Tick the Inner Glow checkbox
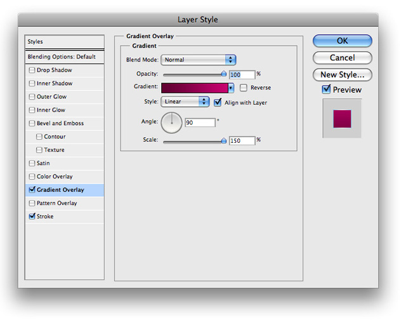 click(x=32, y=110)
